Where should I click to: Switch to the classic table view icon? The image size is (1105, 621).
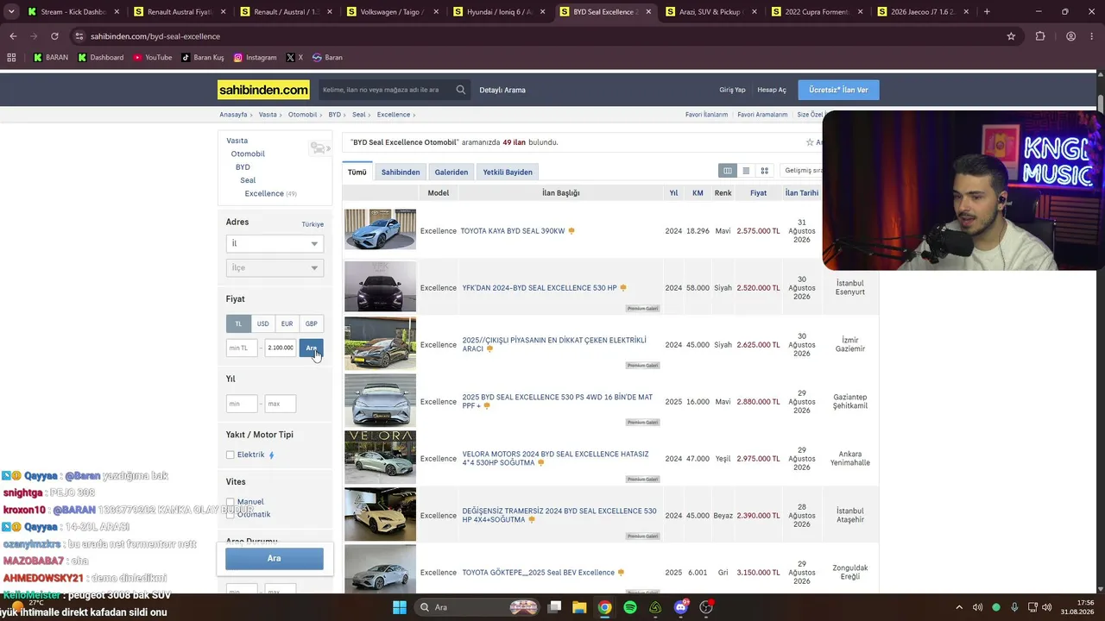[728, 171]
